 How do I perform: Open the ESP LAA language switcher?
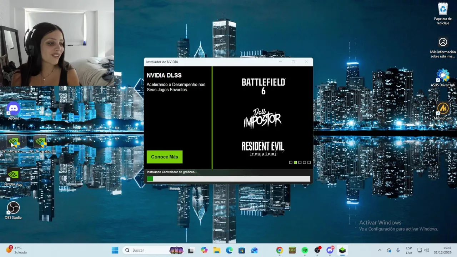click(x=409, y=250)
